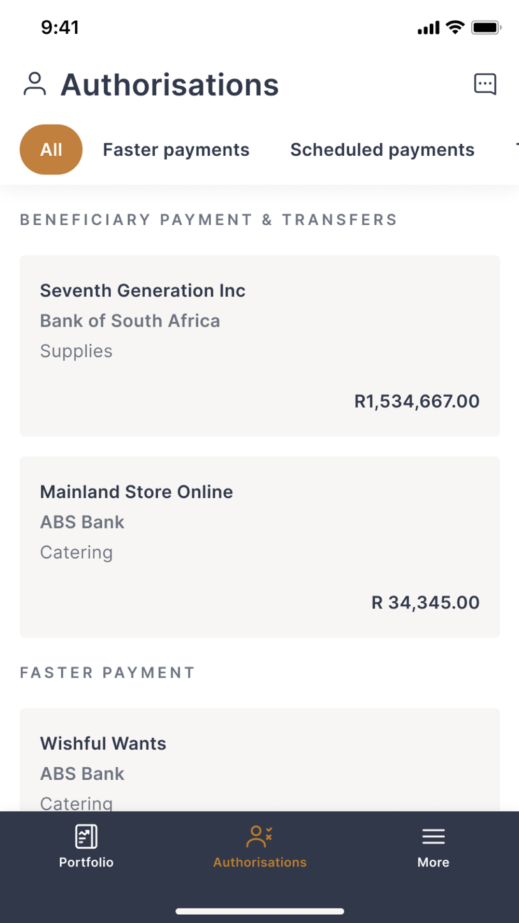Tap the battery indicator icon
The image size is (519, 923).
coord(486,28)
